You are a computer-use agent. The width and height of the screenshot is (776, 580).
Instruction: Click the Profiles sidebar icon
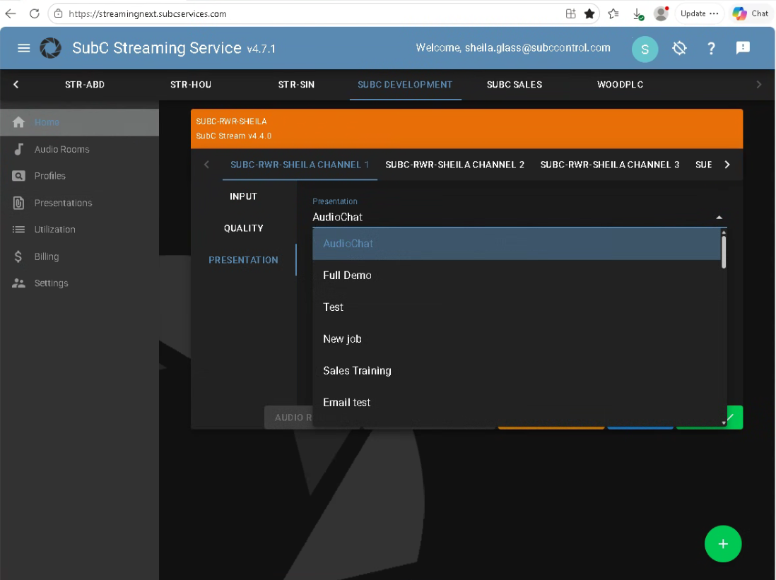pos(19,176)
